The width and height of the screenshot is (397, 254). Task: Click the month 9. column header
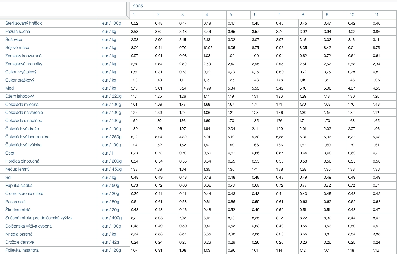point(327,15)
